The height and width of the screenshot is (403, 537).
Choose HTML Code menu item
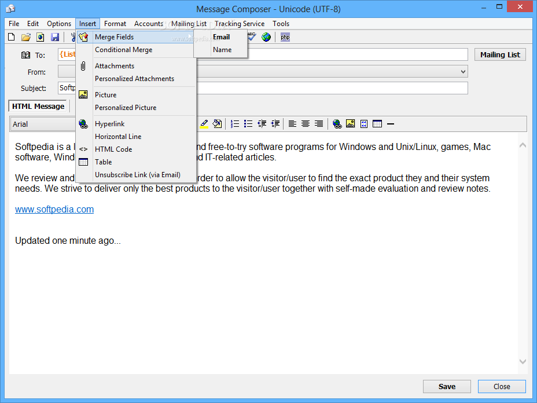(x=135, y=149)
